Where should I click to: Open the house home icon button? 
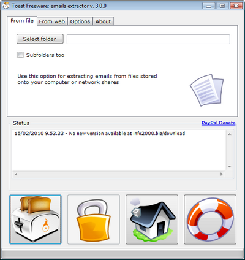click(152, 220)
